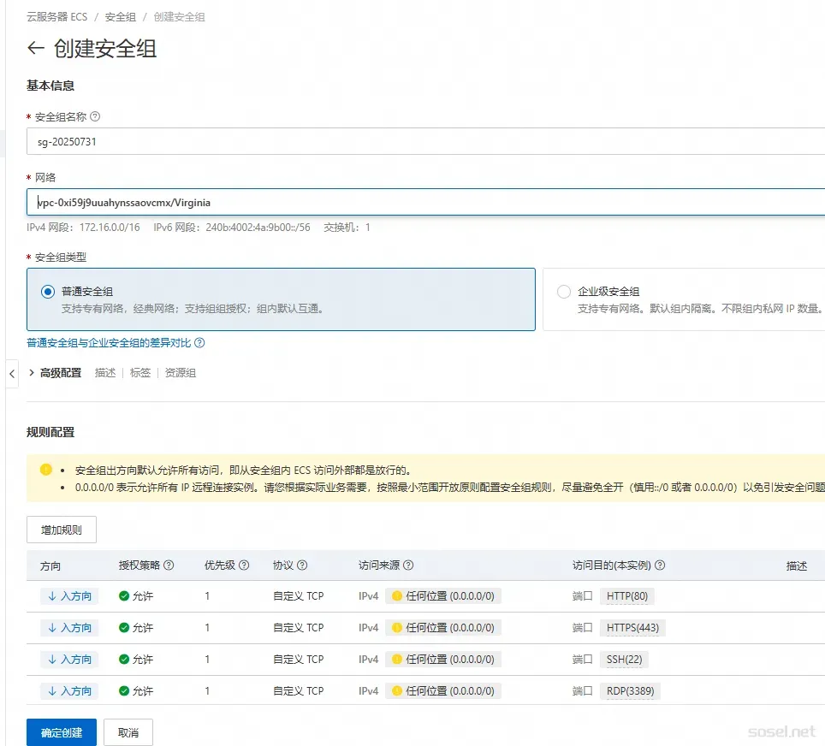825x746 pixels.
Task: Click 入方向 direction tag in HTTPS(443) row
Action: coord(69,628)
